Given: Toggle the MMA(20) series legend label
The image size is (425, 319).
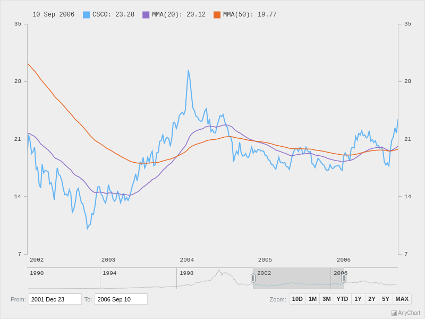Looking at the screenshot, I should [178, 14].
